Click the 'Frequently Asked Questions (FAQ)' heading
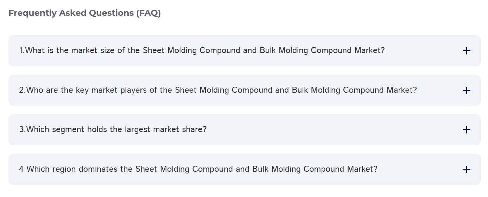 click(x=84, y=13)
